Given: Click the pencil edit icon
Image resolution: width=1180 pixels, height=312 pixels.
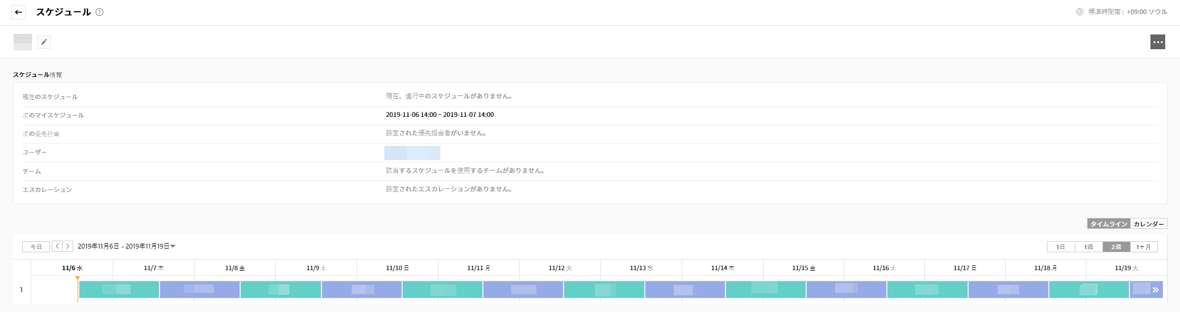Looking at the screenshot, I should (44, 42).
